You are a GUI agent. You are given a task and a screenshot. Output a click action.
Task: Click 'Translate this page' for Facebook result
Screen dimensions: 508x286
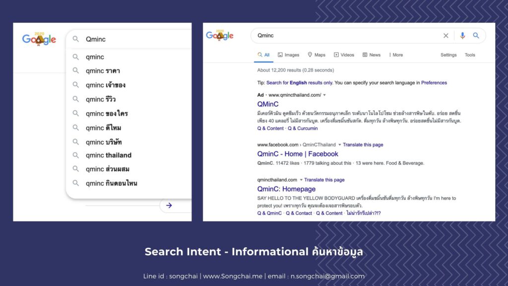click(363, 144)
